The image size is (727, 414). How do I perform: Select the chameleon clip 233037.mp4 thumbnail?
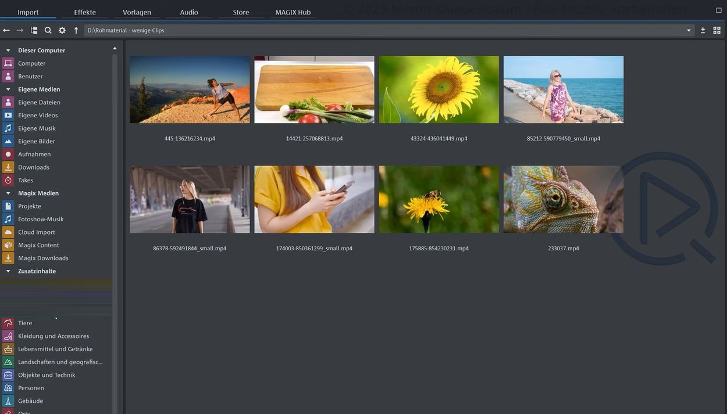coord(564,200)
